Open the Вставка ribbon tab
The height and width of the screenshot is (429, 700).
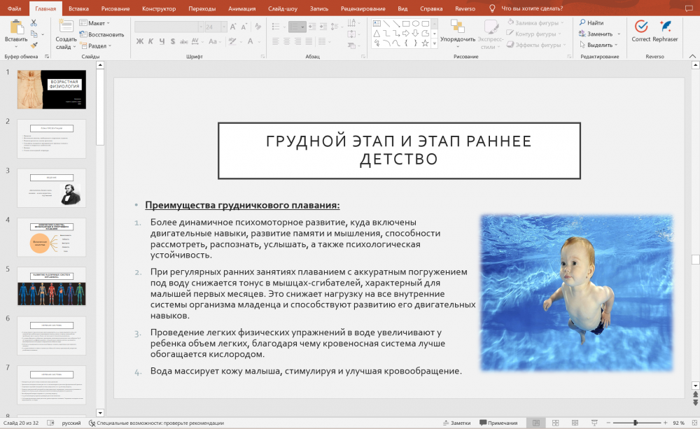[79, 8]
